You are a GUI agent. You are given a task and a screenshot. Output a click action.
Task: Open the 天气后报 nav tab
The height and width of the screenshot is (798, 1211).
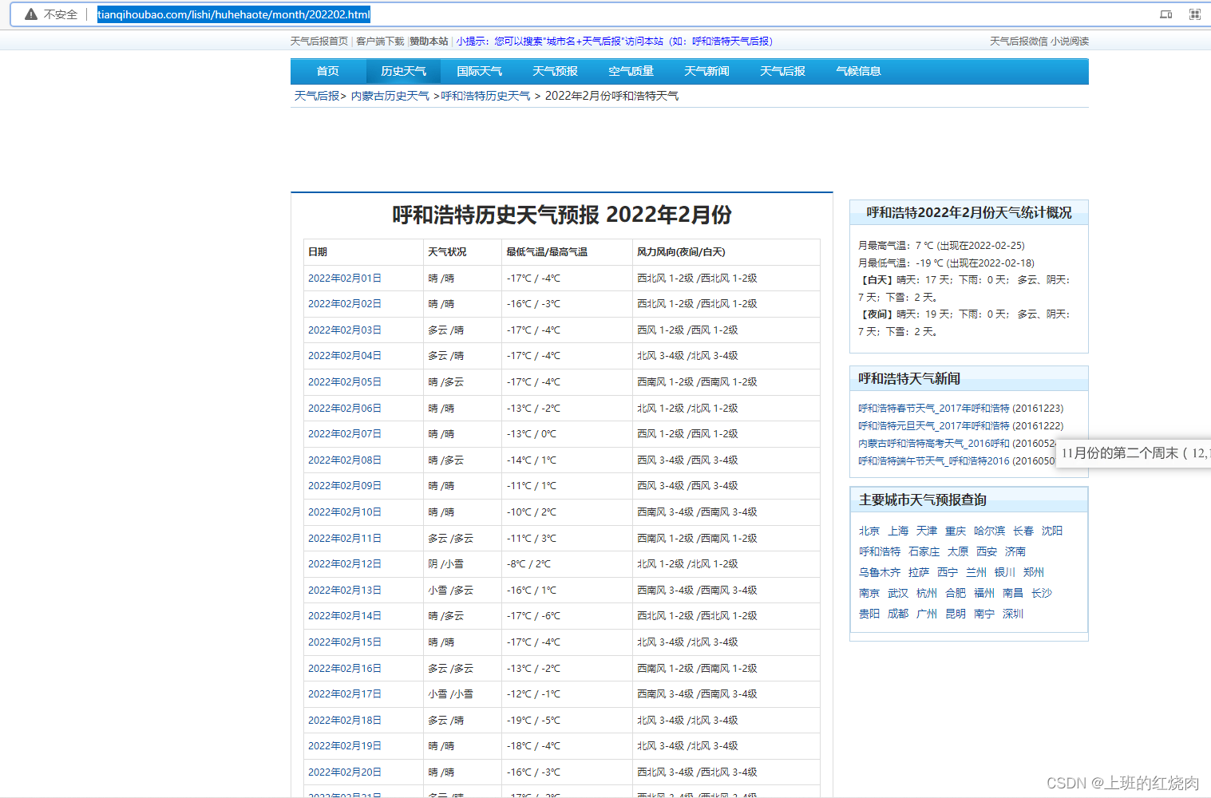click(x=782, y=71)
